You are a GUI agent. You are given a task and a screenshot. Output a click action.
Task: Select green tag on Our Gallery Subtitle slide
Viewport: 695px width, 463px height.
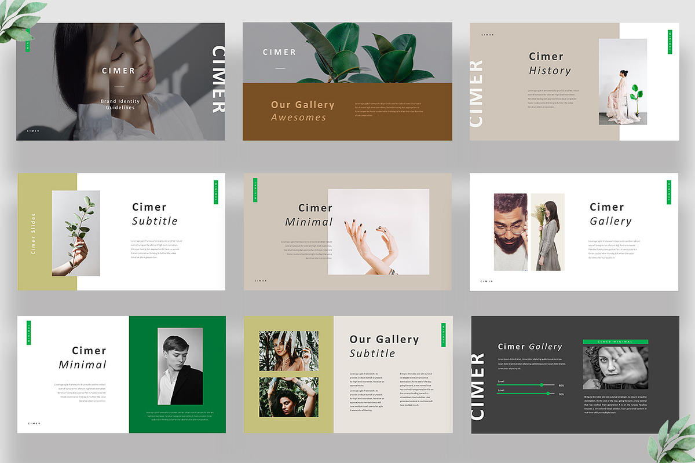pyautogui.click(x=443, y=335)
